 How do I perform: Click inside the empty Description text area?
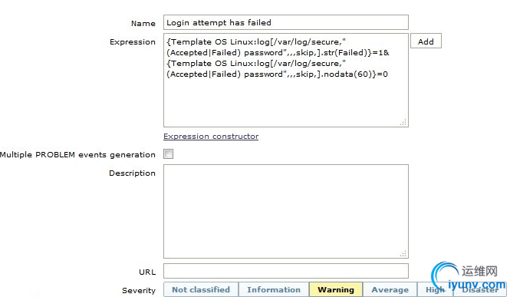[x=285, y=212]
